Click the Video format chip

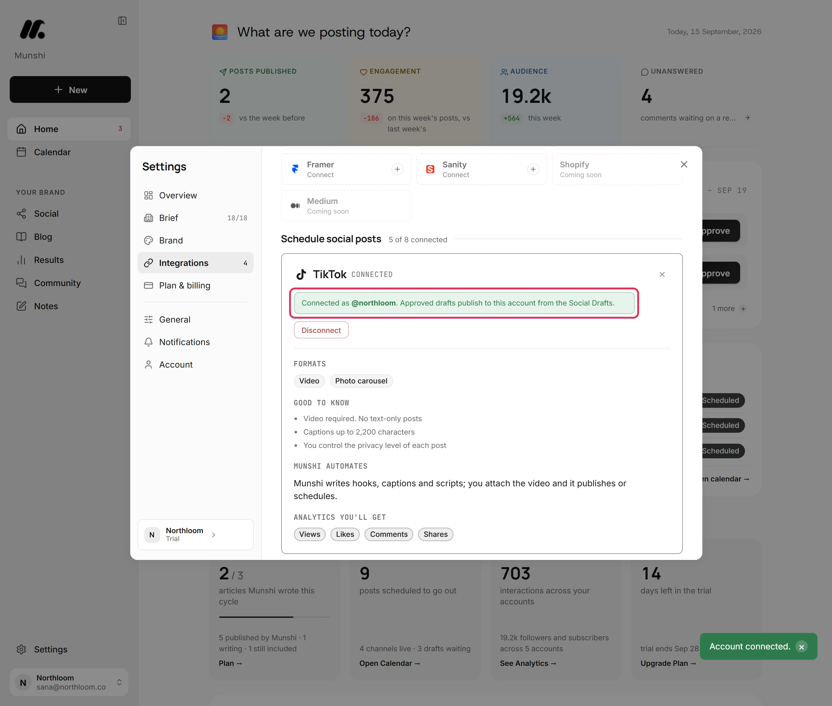309,381
